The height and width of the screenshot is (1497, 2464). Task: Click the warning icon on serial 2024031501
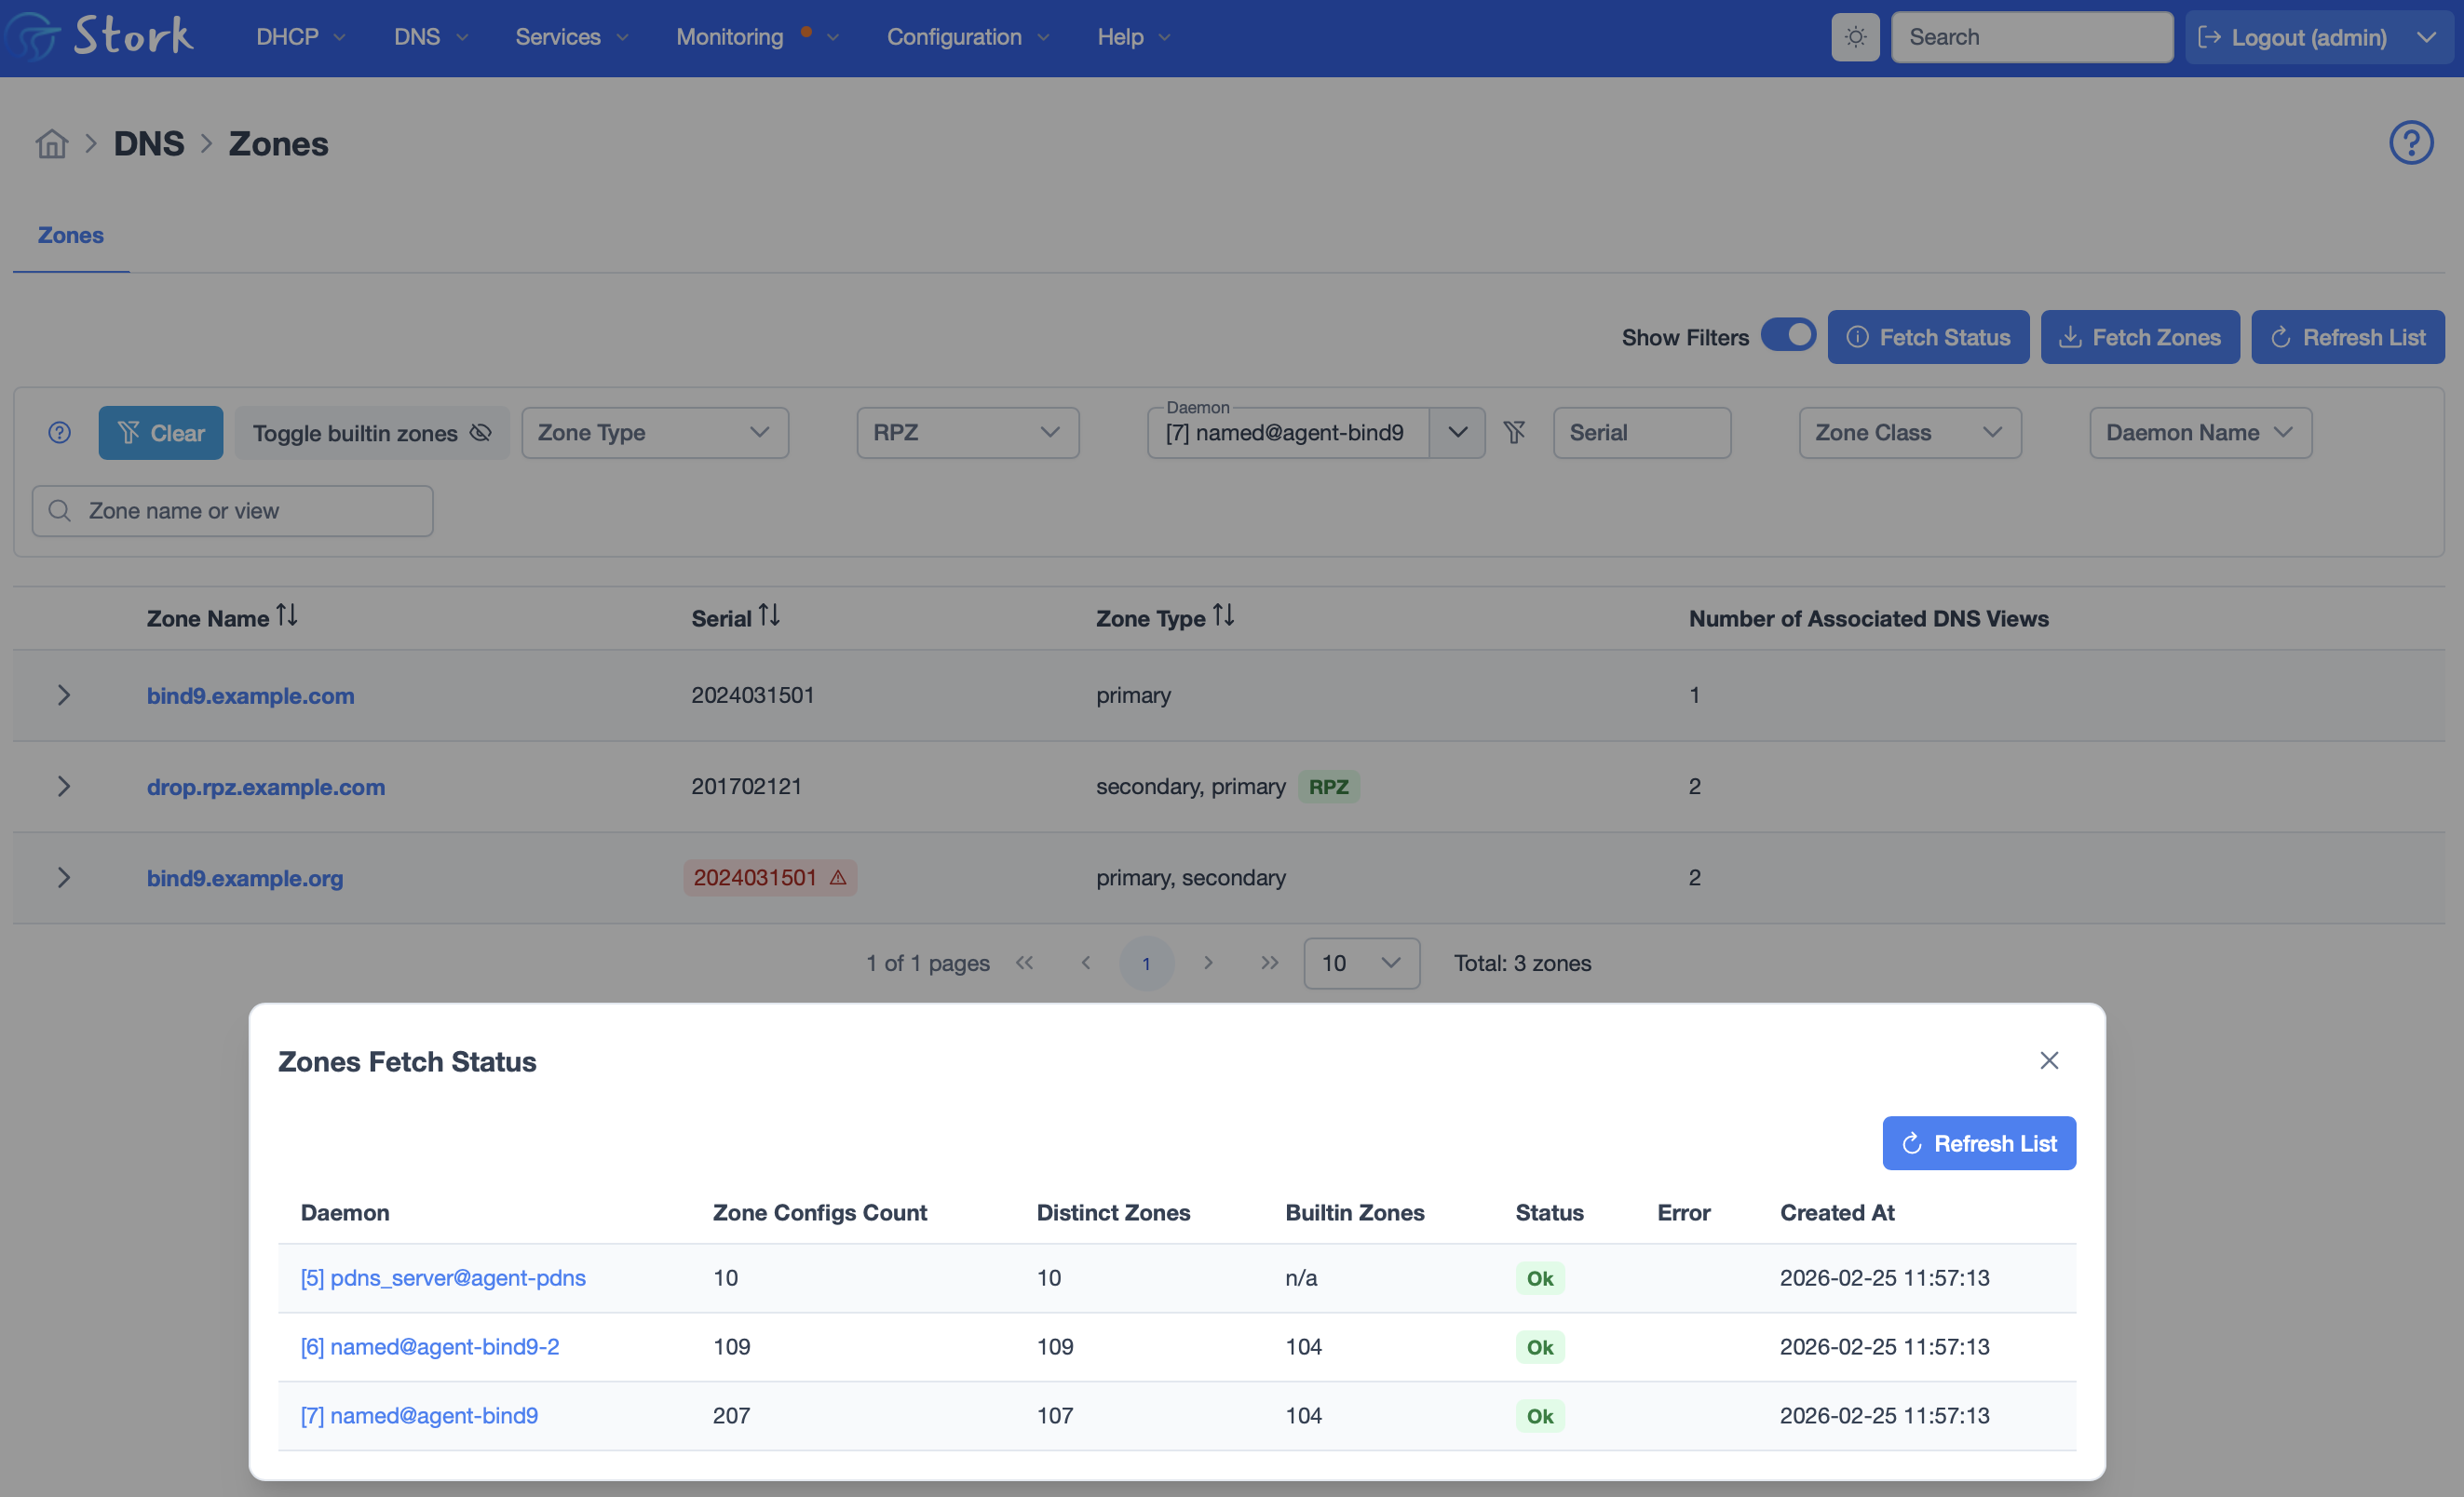[838, 878]
